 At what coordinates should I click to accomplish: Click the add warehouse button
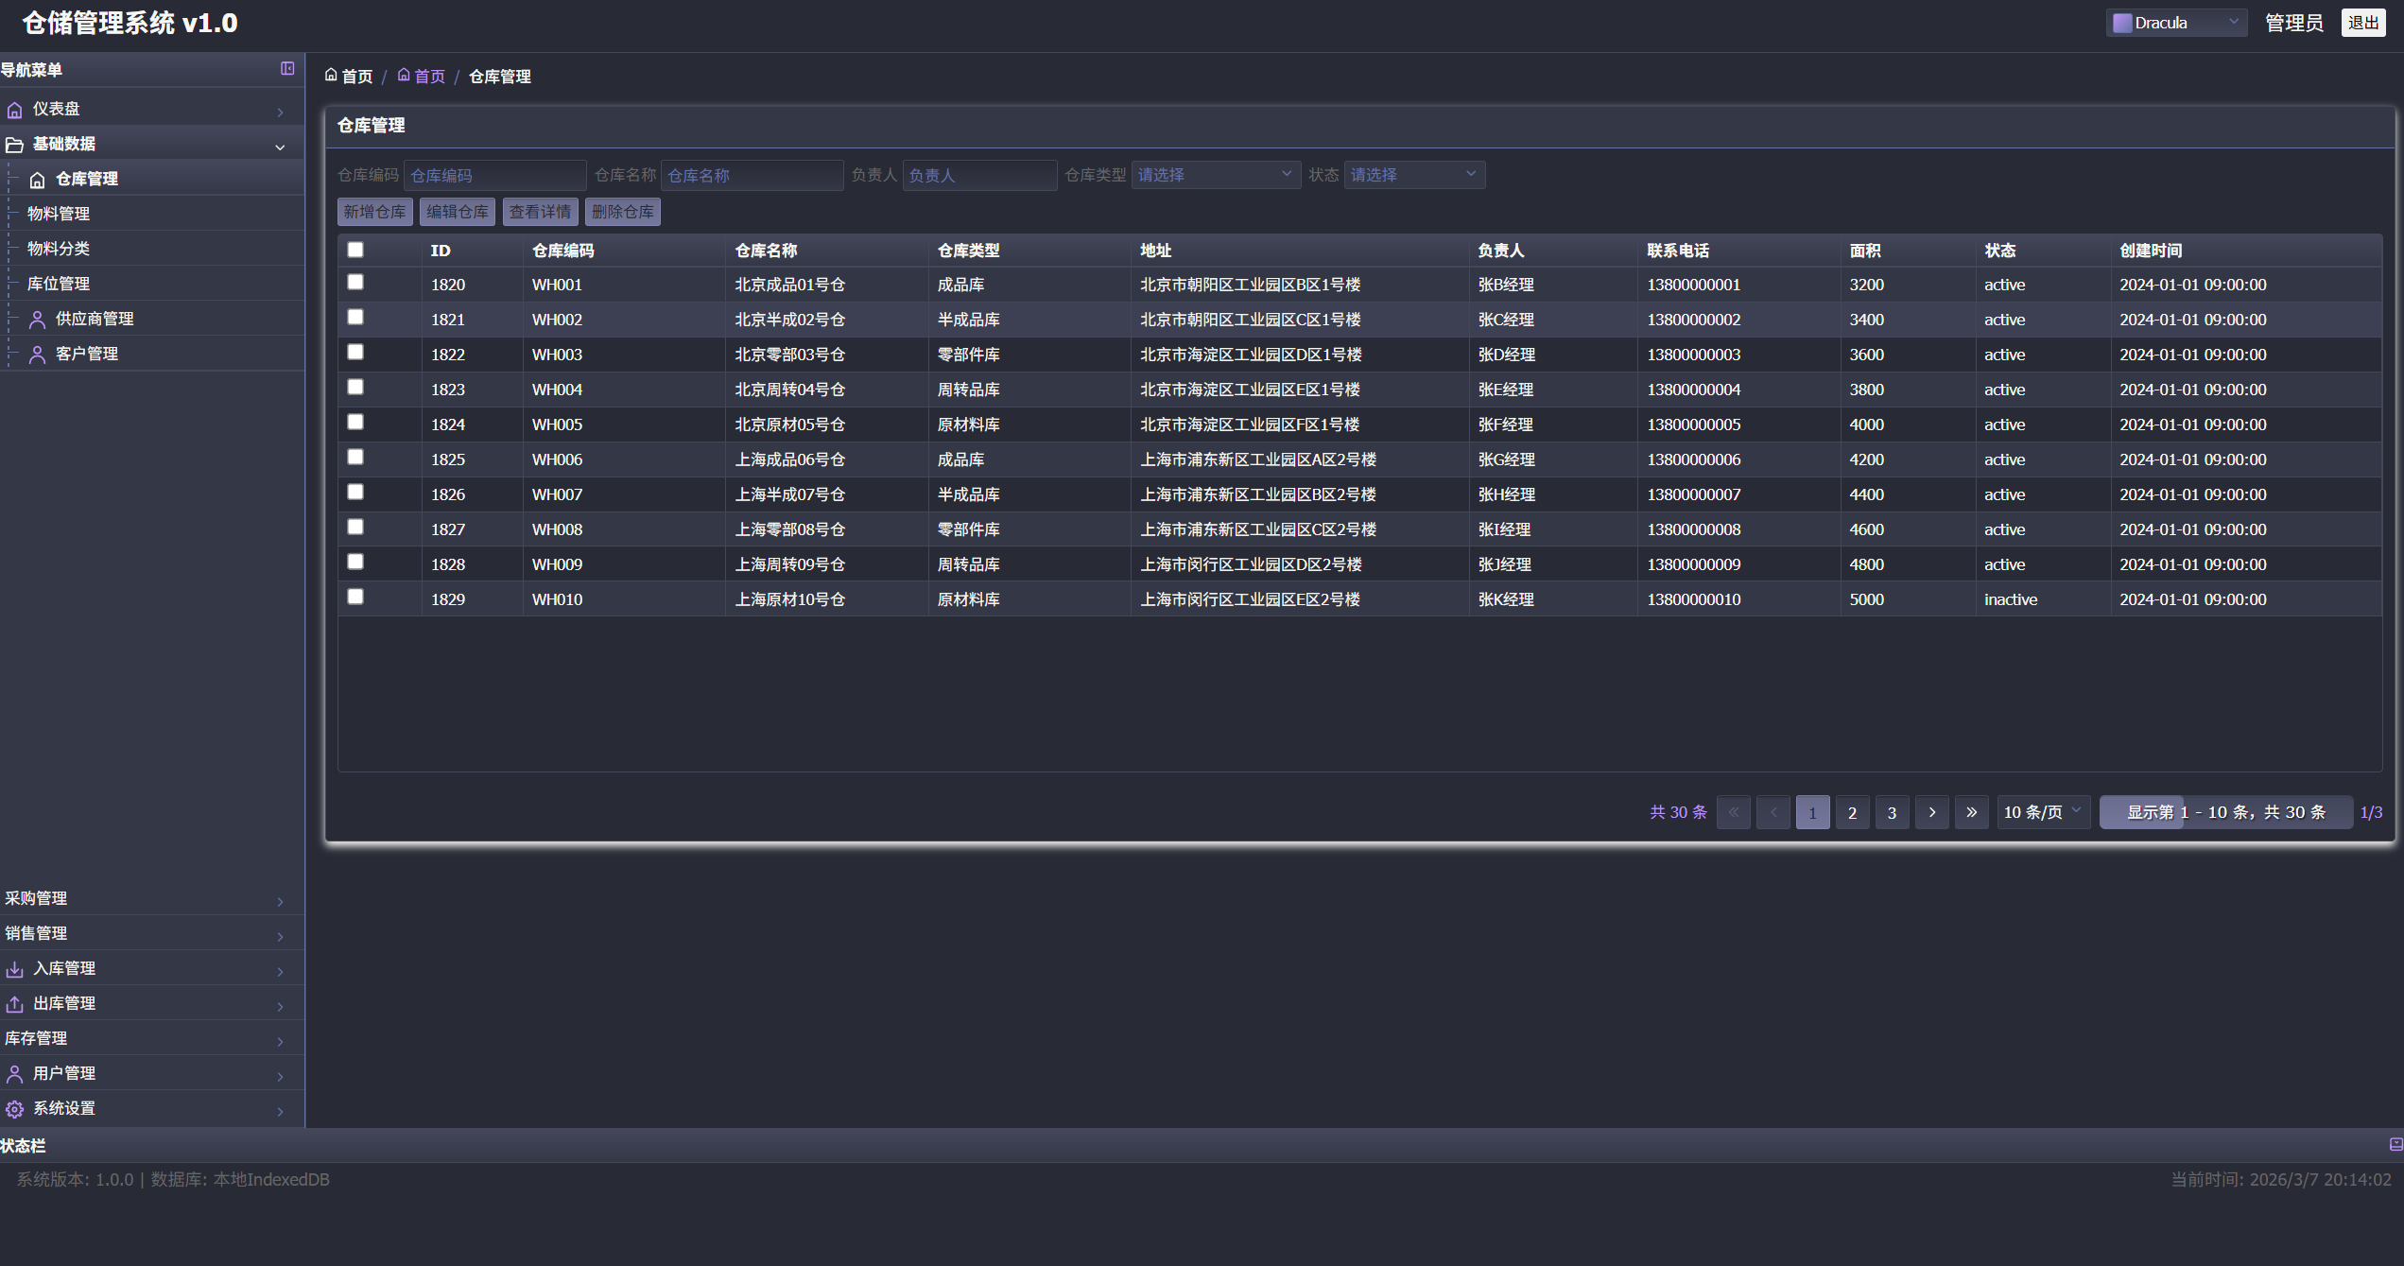click(x=374, y=212)
